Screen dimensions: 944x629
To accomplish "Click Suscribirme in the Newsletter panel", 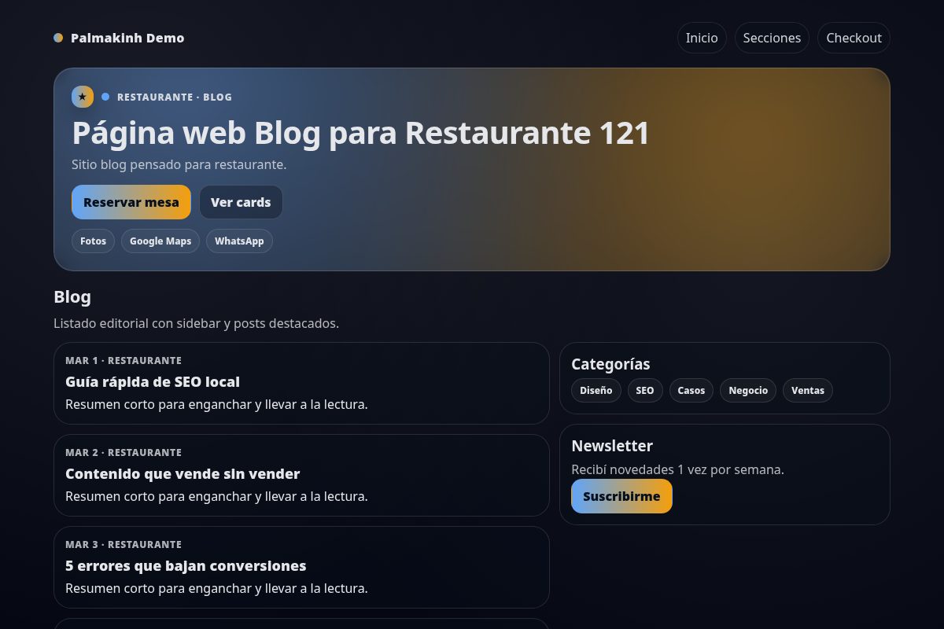I will click(x=621, y=496).
